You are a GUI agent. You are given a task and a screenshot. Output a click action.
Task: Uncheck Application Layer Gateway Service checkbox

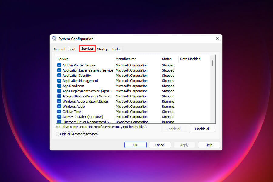59,70
